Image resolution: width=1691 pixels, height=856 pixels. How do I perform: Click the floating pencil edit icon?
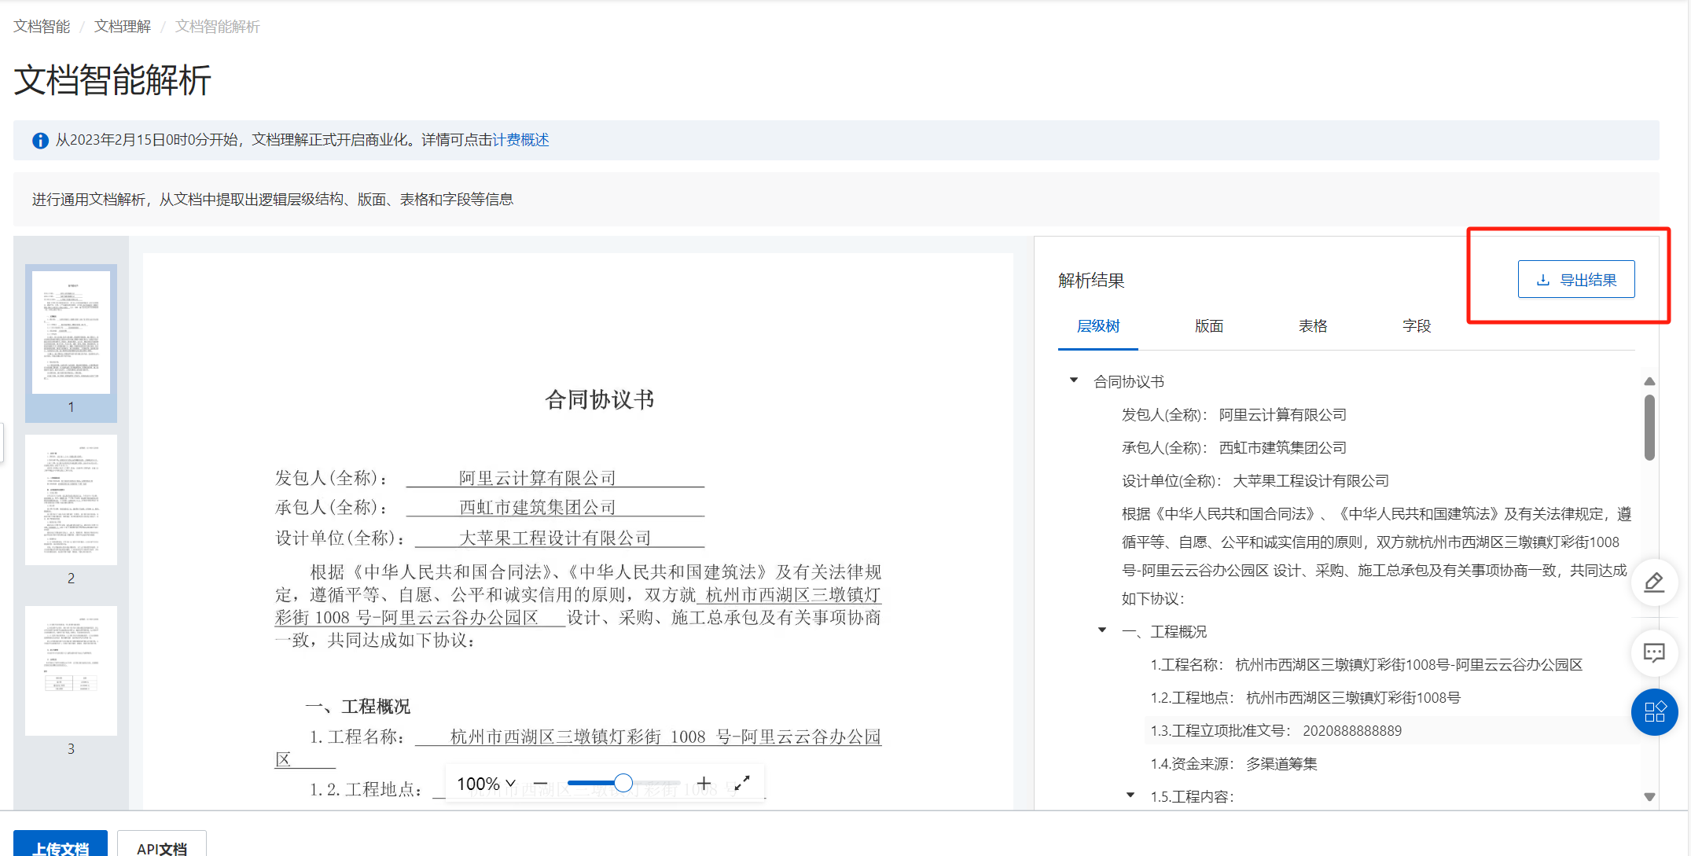(x=1654, y=582)
